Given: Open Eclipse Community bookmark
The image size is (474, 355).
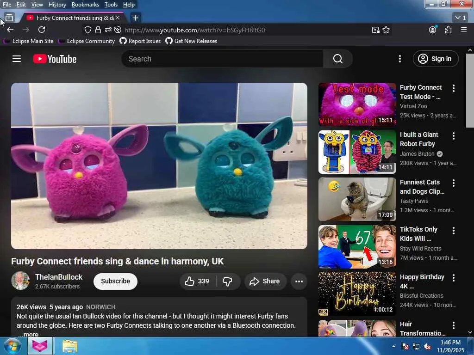Looking at the screenshot, I should click(87, 41).
